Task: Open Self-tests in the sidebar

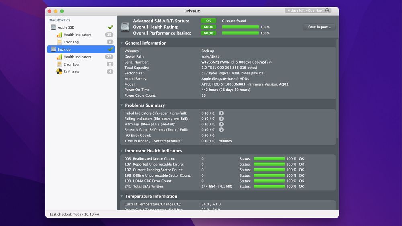Action: [x=81, y=72]
